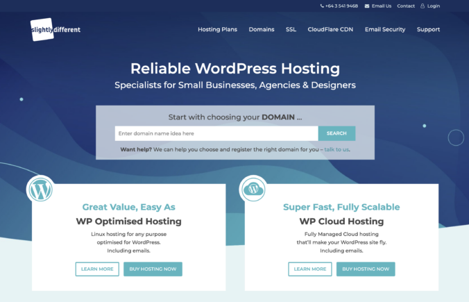The image size is (469, 302).
Task: Click 'Linux hosting for any purpose' text
Action: click(128, 234)
